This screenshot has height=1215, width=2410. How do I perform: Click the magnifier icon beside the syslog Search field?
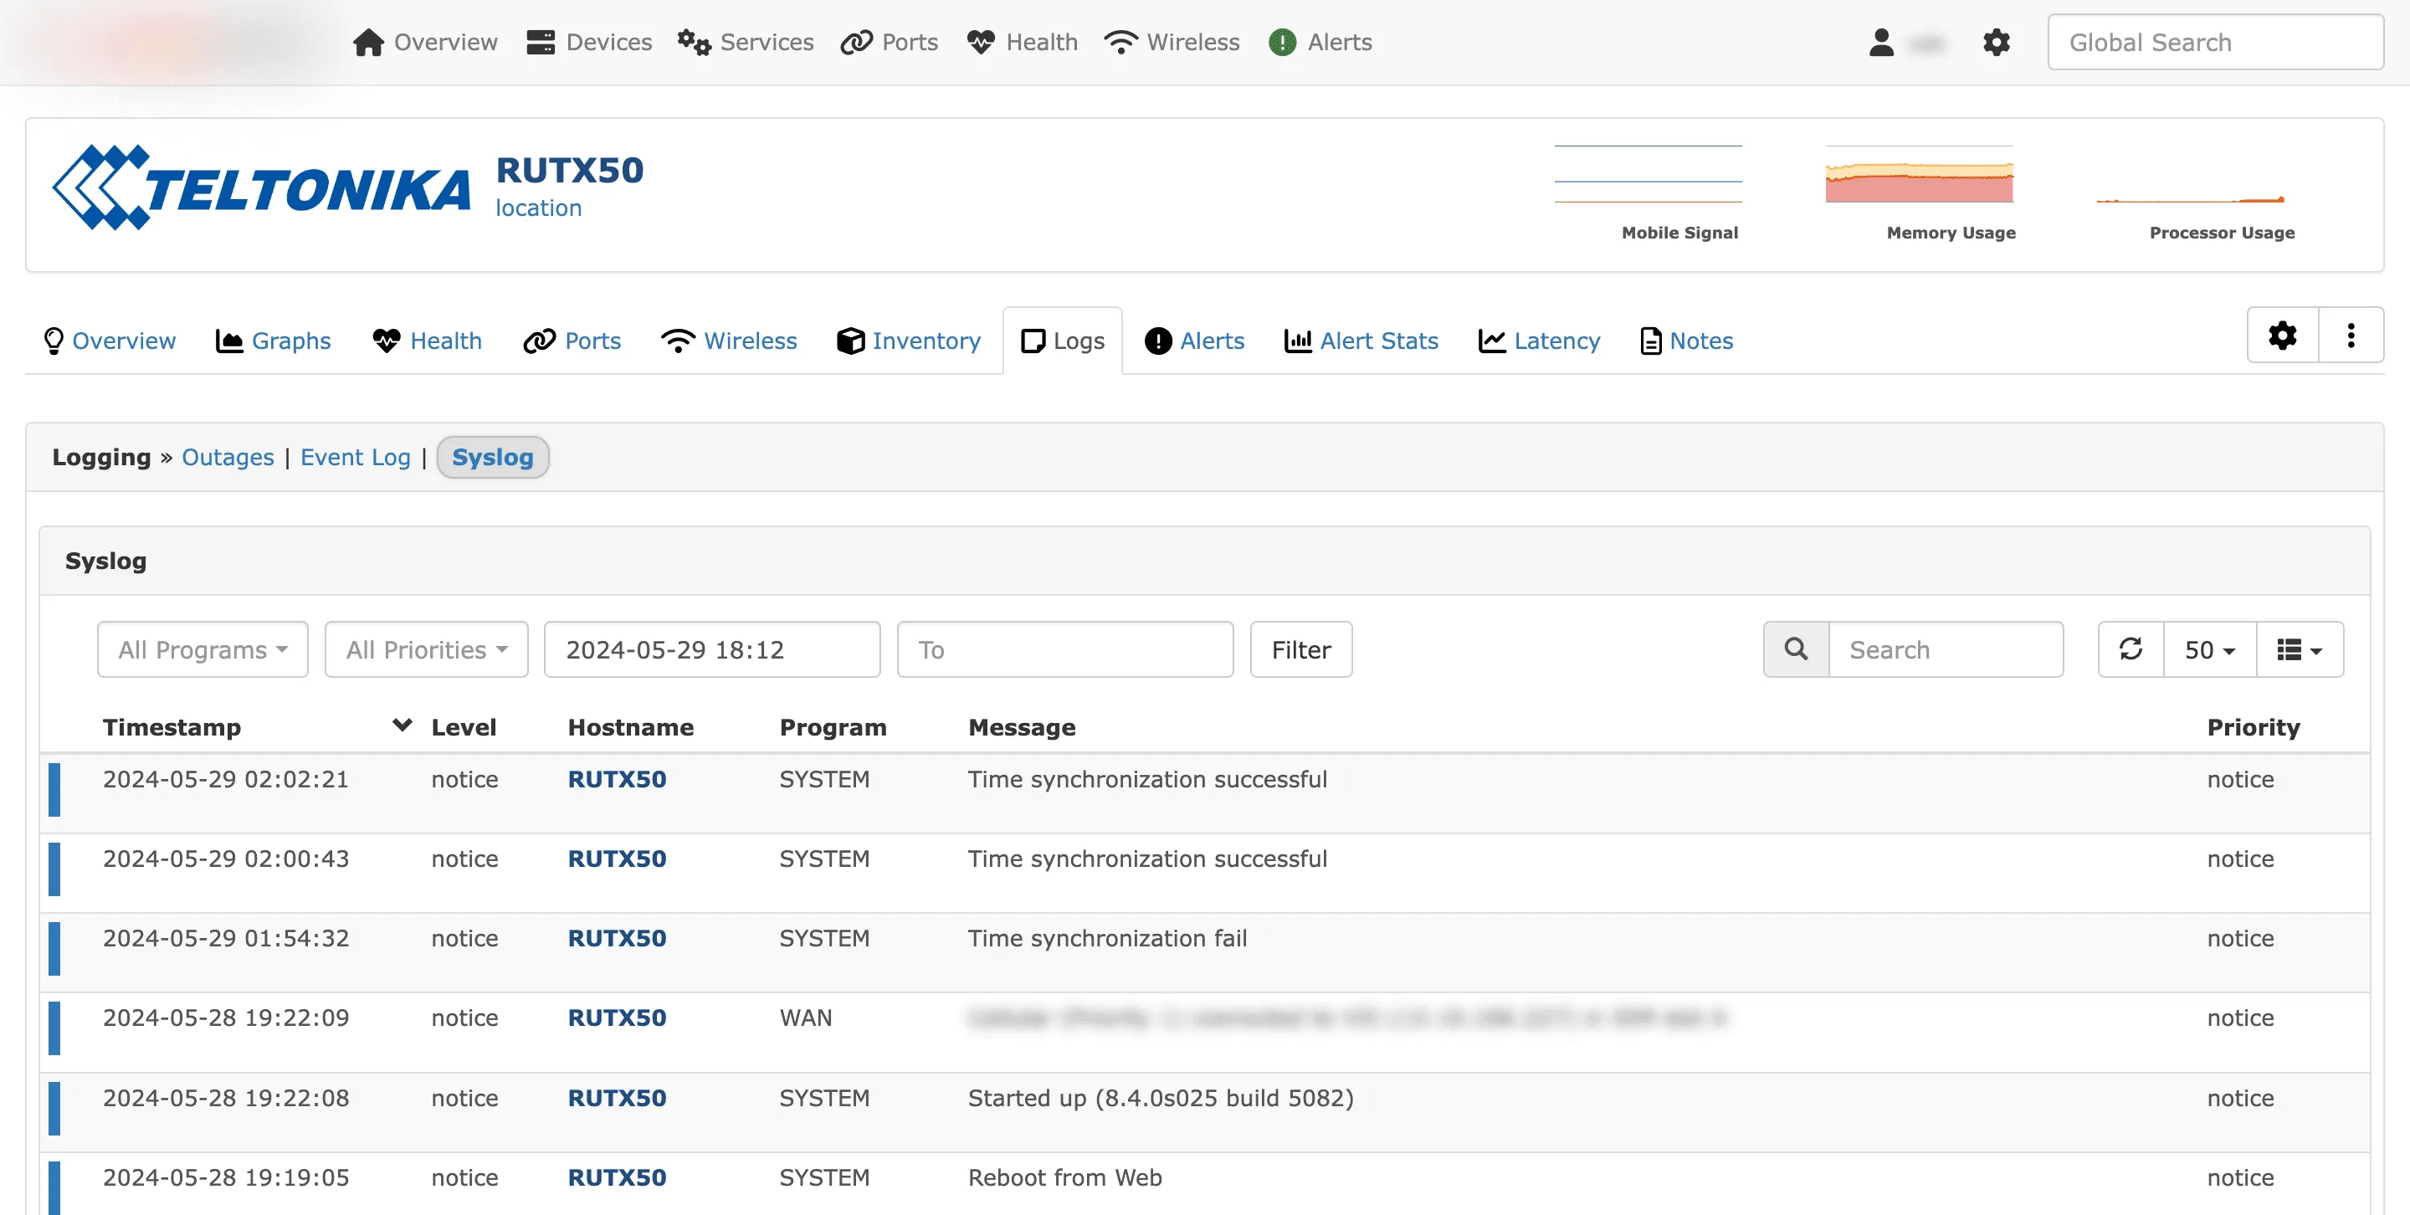click(x=1795, y=649)
